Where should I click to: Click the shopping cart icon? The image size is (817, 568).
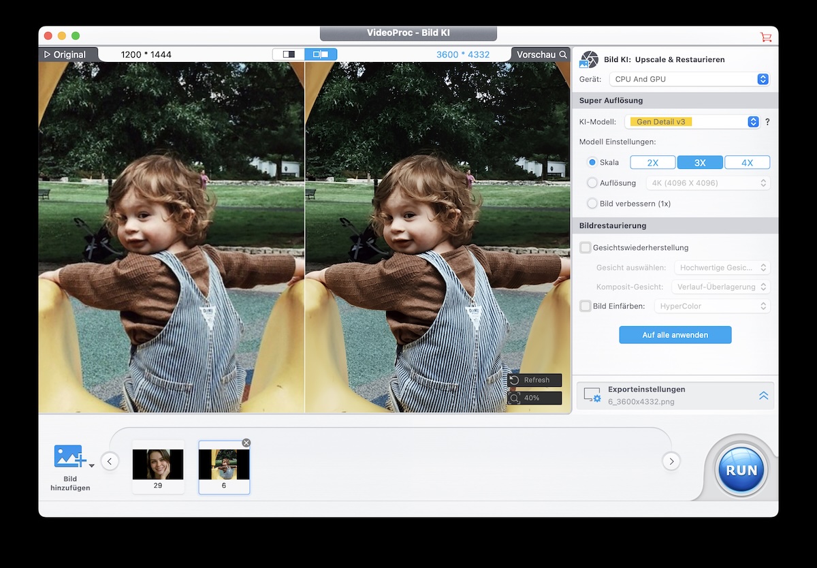tap(766, 37)
